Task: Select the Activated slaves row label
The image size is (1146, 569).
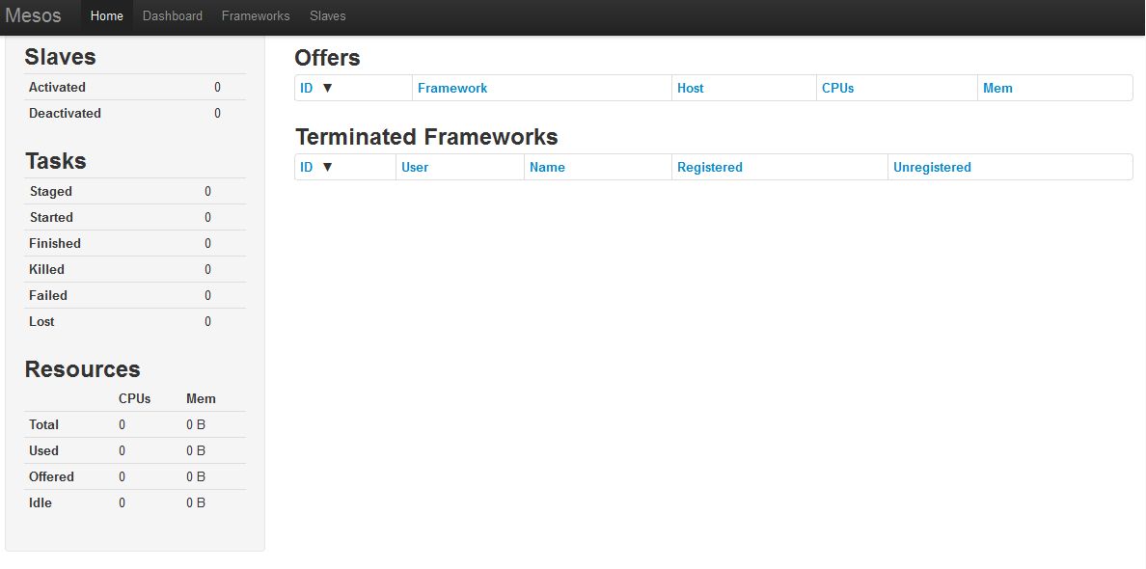Action: click(x=57, y=87)
